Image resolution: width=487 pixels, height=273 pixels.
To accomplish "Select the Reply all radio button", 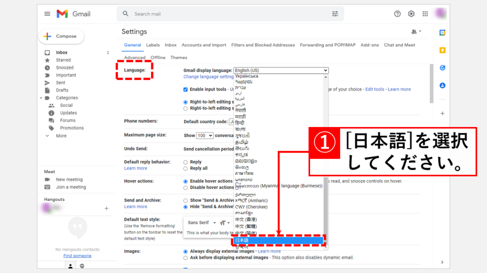I will [186, 168].
